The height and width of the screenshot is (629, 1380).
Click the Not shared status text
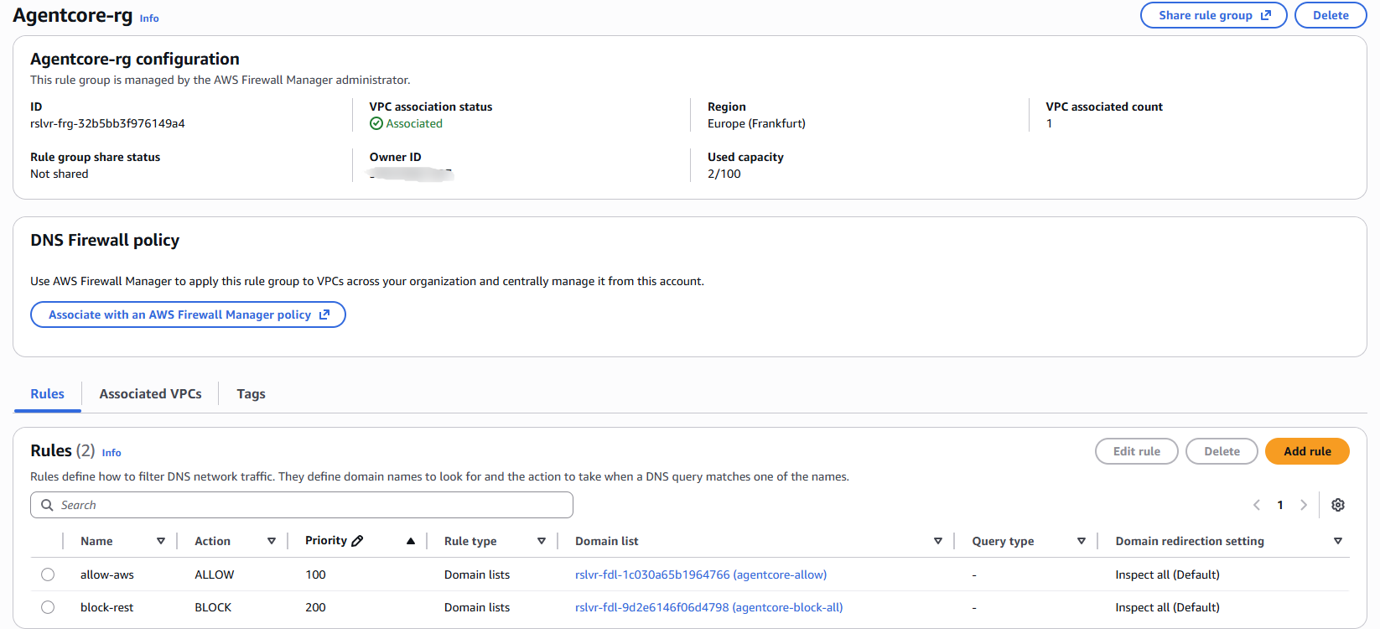pyautogui.click(x=60, y=174)
